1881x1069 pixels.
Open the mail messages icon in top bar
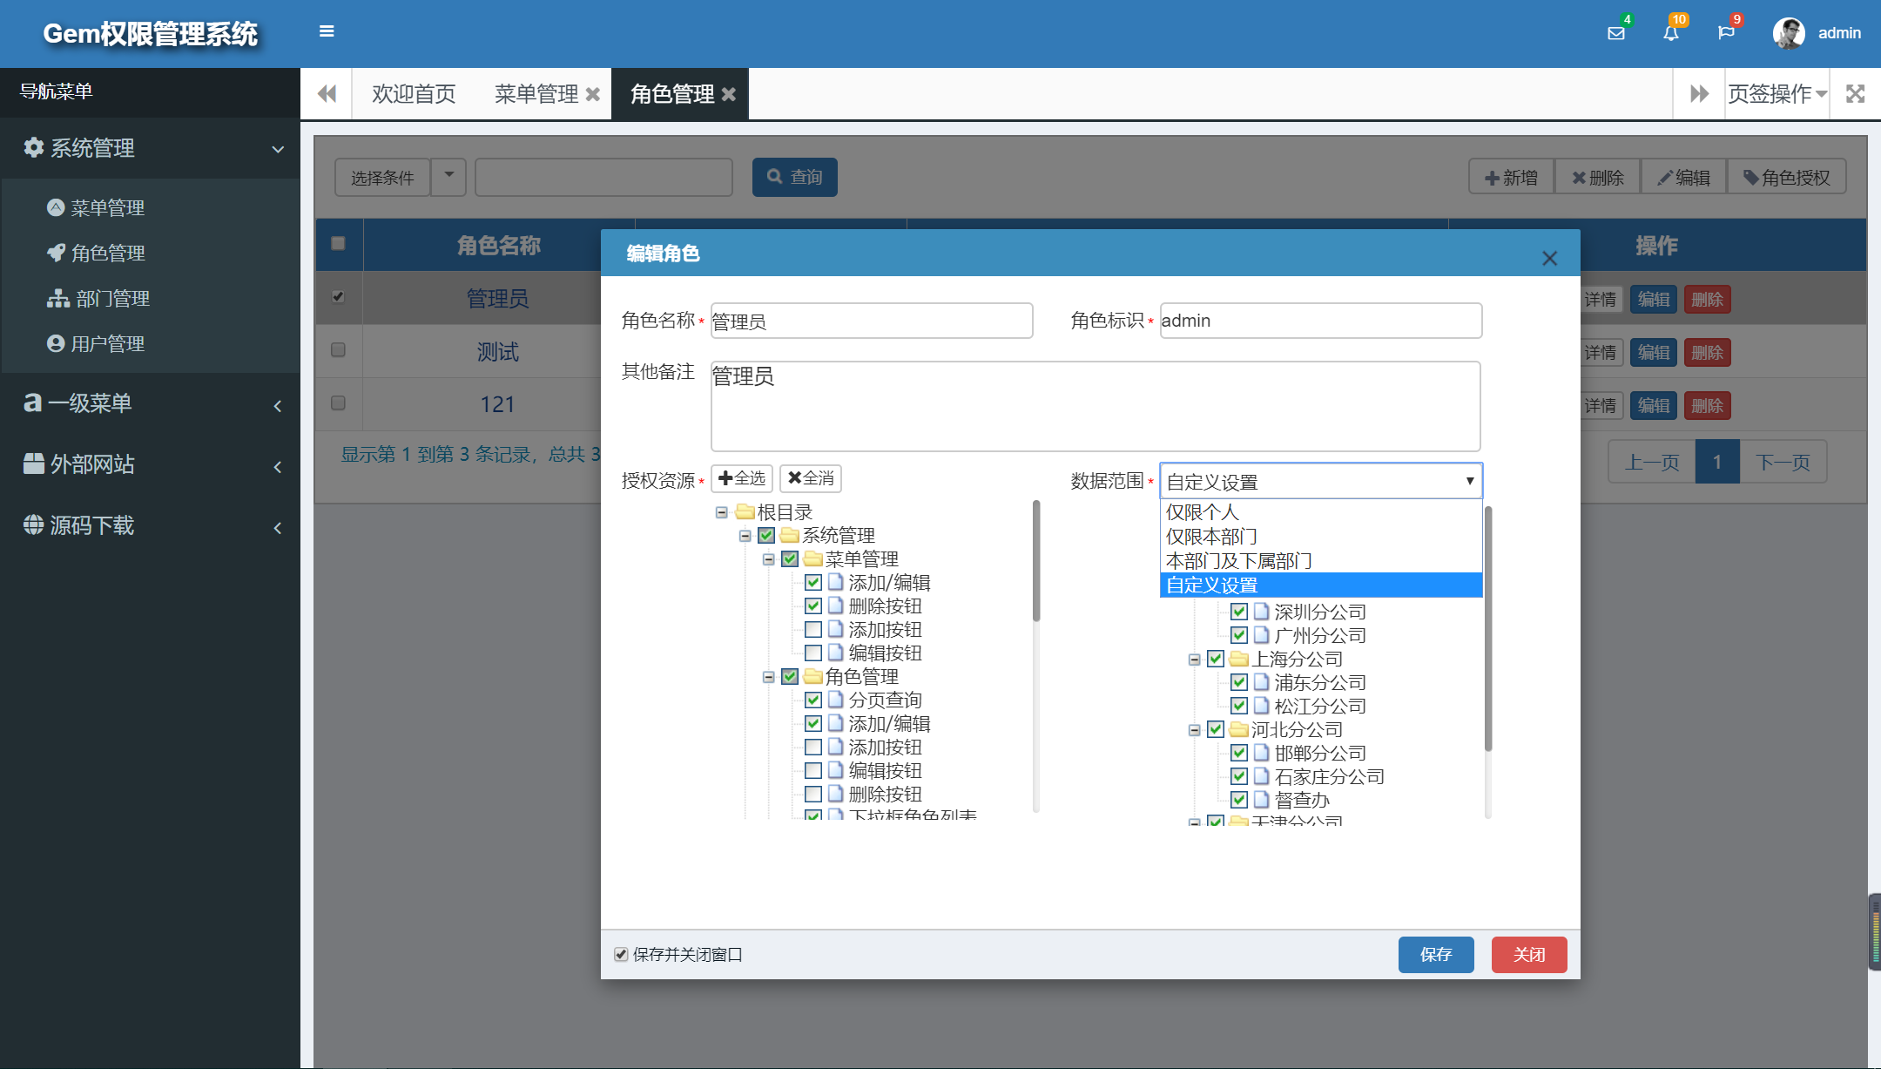1616,32
